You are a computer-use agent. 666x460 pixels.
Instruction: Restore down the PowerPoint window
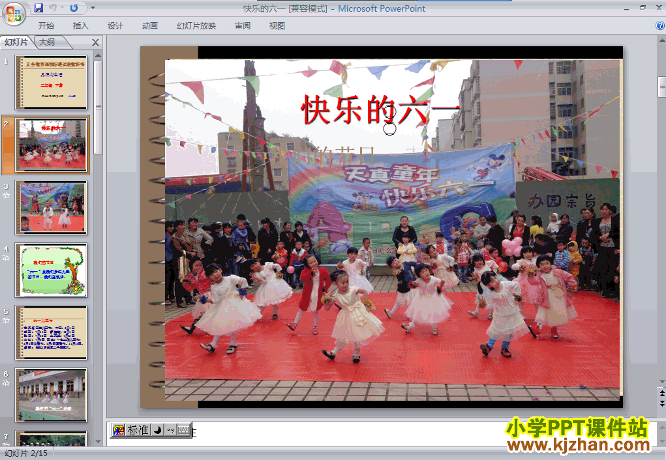[x=643, y=8]
